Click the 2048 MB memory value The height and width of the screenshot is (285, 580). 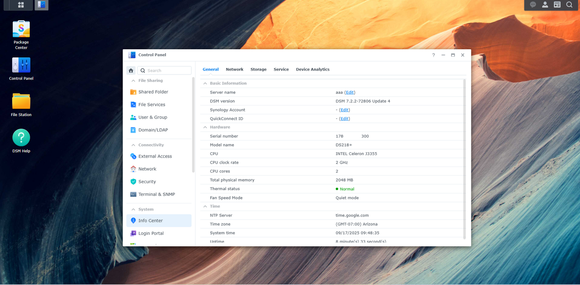[344, 180]
